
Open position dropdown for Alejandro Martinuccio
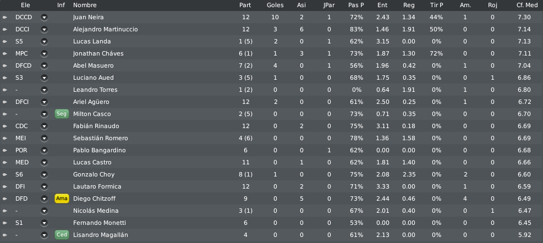click(x=44, y=30)
